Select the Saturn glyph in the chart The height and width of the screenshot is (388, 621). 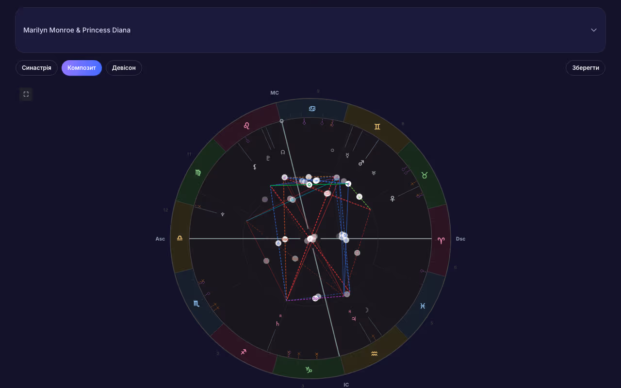[278, 323]
